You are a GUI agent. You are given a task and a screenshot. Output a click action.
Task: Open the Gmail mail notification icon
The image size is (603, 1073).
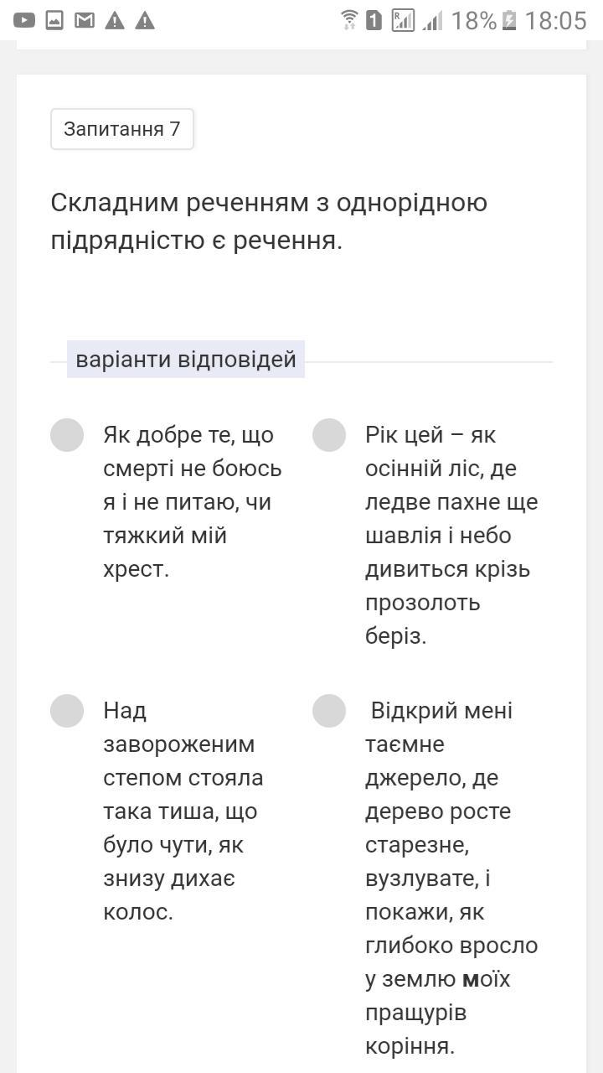85,20
